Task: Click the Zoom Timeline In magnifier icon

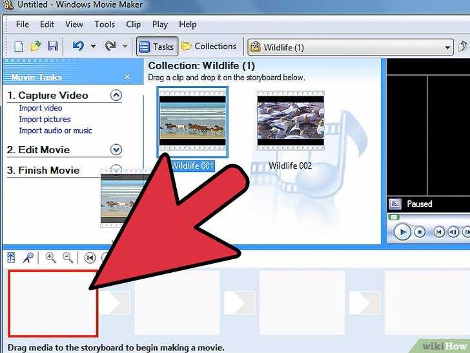Action: [x=50, y=257]
